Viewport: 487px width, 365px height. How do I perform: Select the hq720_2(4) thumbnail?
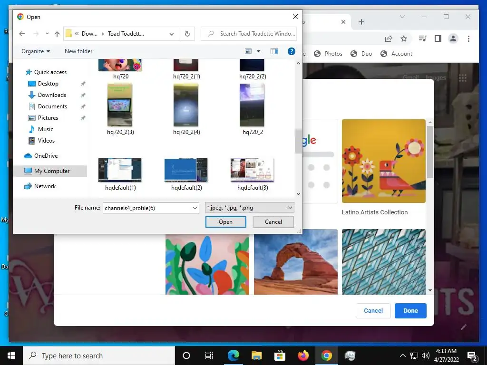coord(186,105)
